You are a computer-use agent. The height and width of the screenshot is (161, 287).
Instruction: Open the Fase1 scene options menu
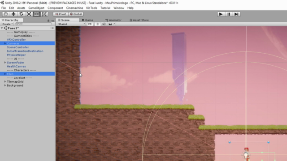click(x=52, y=28)
